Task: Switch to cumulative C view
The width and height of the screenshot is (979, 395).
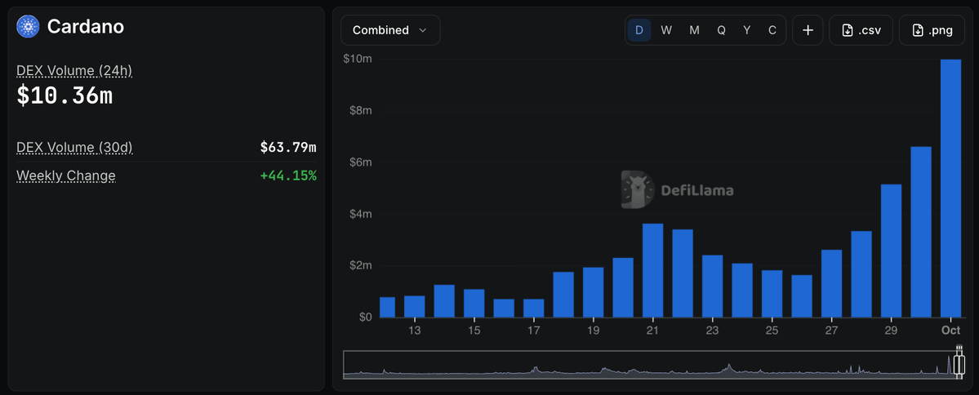Action: point(772,30)
